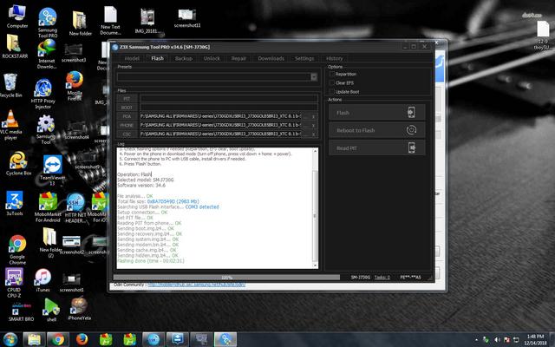This screenshot has width=555, height=347.
Task: Click the 100% flash progress bar
Action: pyautogui.click(x=226, y=278)
